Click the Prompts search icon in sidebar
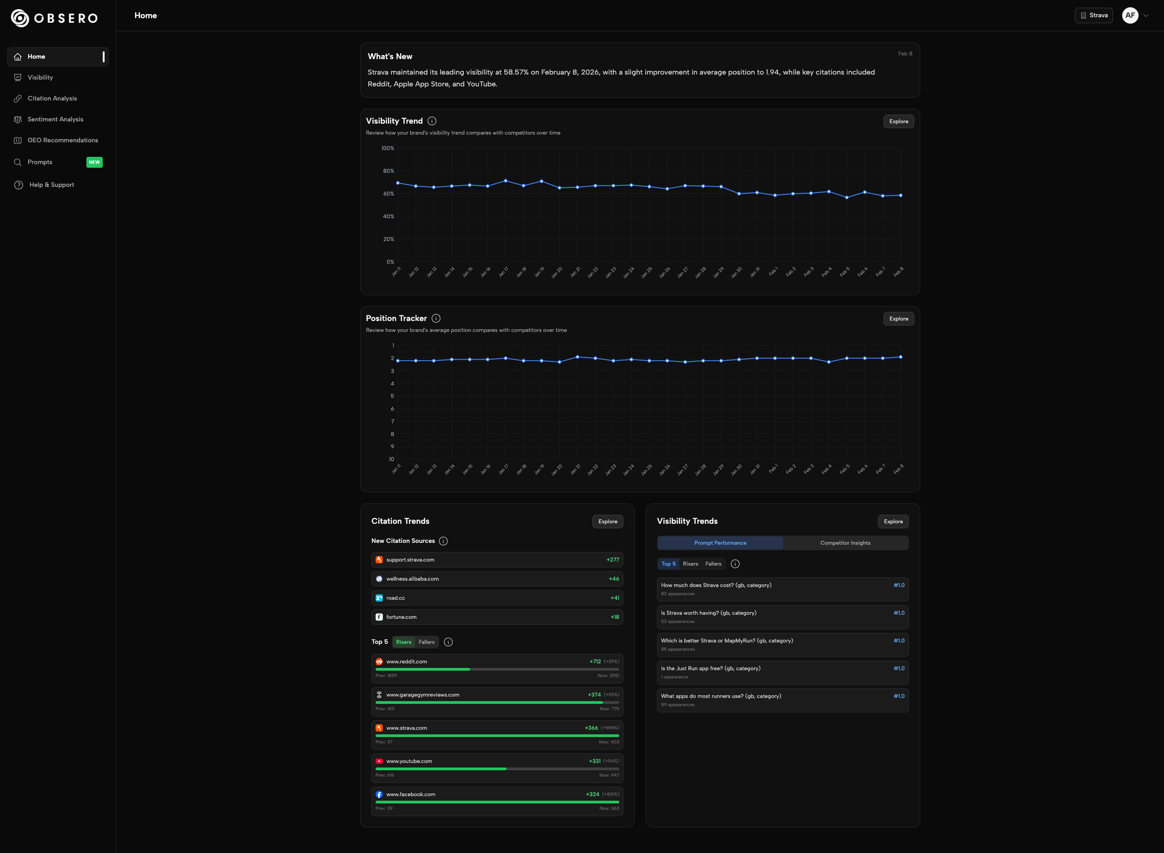The height and width of the screenshot is (853, 1164). point(18,162)
